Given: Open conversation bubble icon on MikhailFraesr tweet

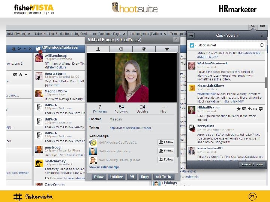Looking at the screenshot, I should click(261, 109).
